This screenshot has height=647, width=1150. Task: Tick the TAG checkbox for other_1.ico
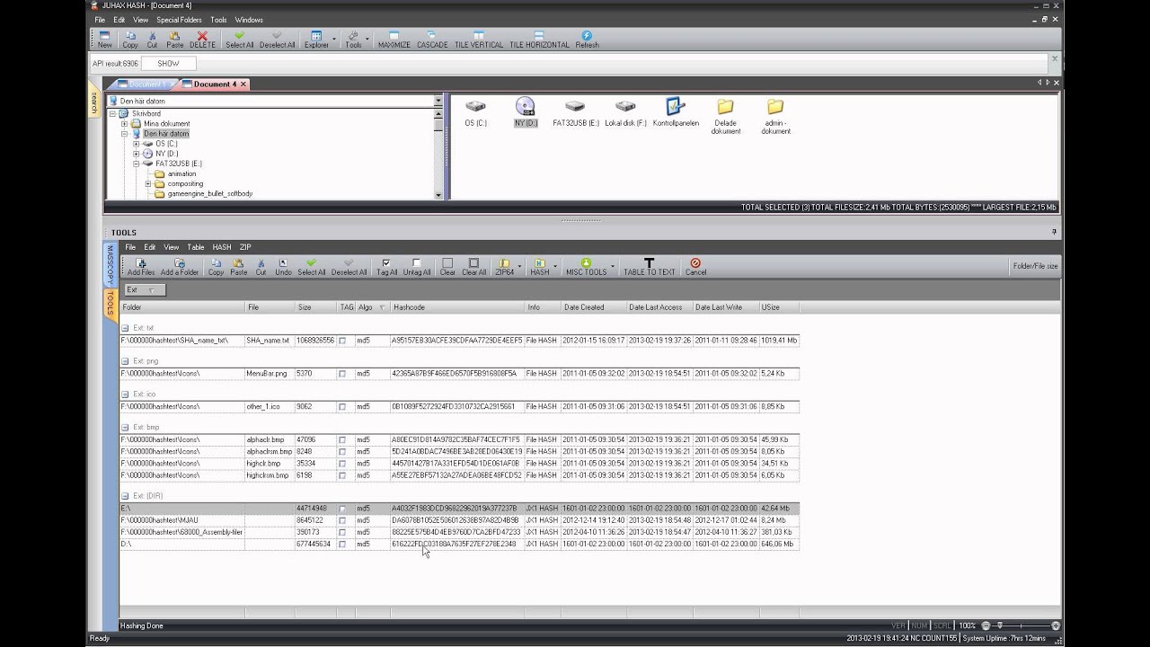(342, 407)
